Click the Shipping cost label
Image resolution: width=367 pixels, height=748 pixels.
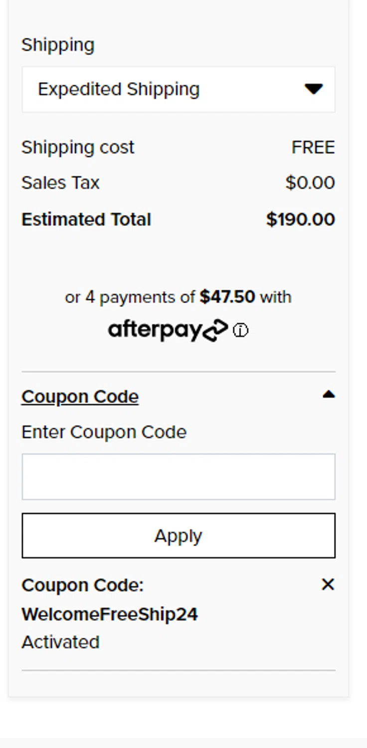tap(78, 148)
